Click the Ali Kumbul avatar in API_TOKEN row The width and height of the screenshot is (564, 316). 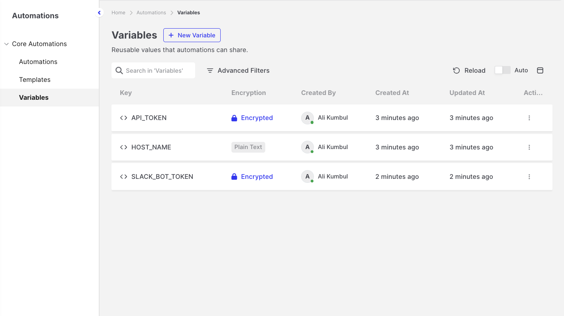[307, 118]
